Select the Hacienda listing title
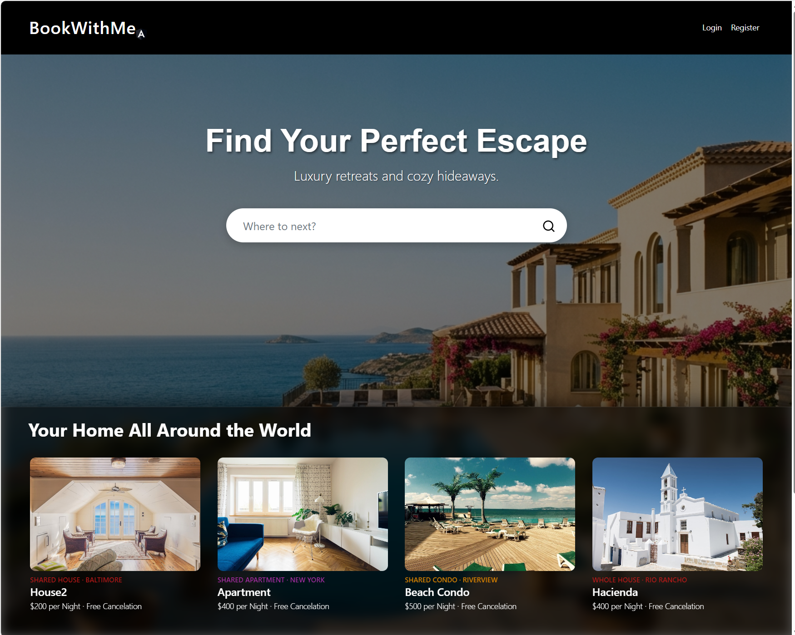The image size is (795, 635). [x=615, y=592]
